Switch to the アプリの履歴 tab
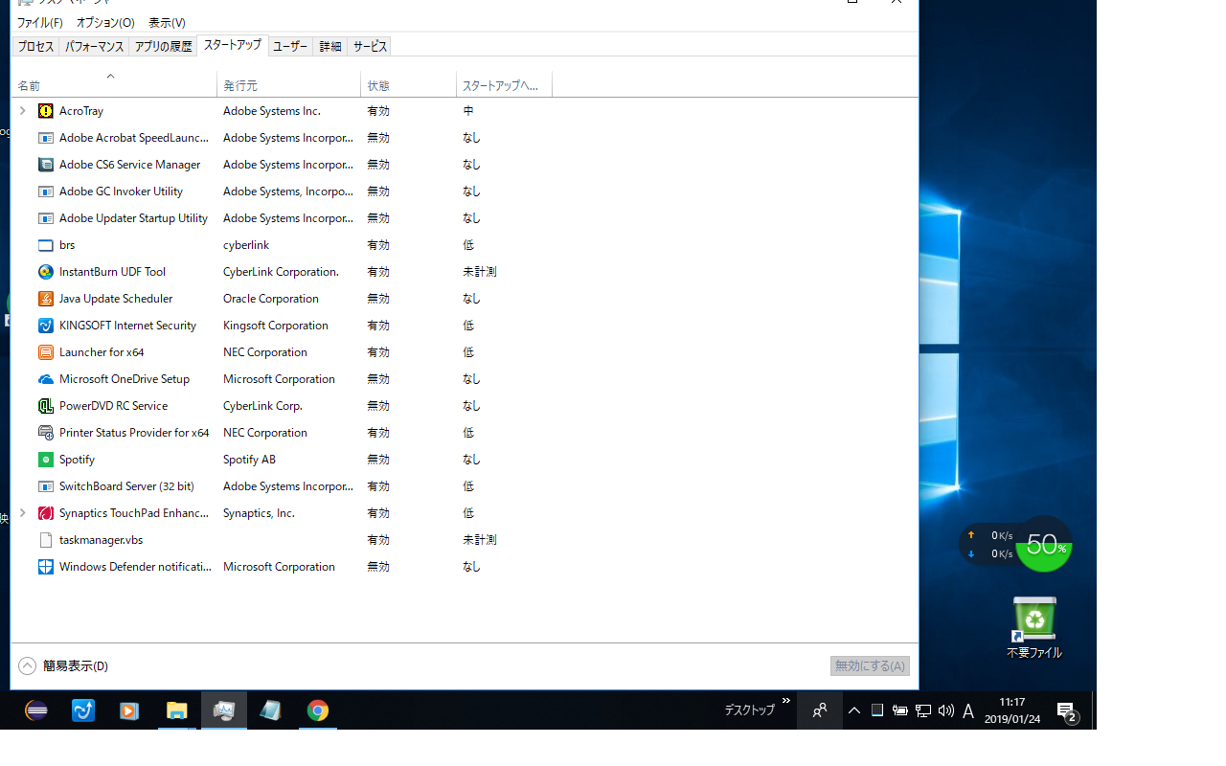1226x766 pixels. [163, 46]
